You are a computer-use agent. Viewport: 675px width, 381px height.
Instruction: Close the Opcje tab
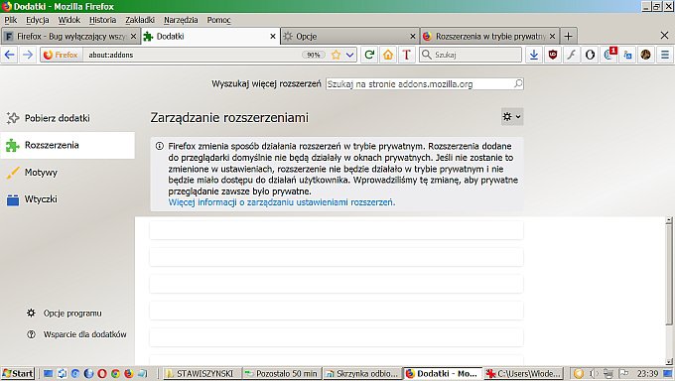pyautogui.click(x=412, y=37)
